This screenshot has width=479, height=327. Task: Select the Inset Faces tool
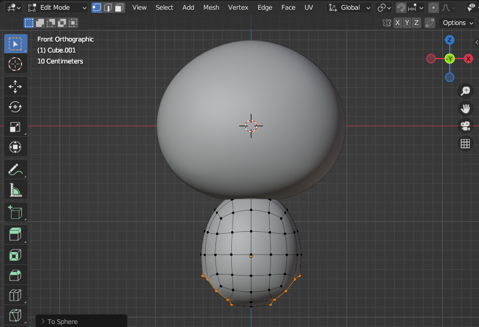coord(15,254)
